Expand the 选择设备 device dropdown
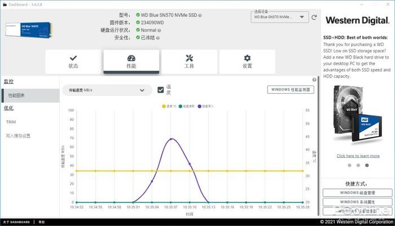 point(280,17)
